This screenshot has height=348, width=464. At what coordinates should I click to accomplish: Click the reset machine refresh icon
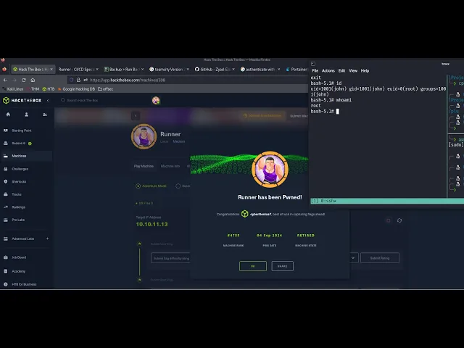pyautogui.click(x=399, y=220)
